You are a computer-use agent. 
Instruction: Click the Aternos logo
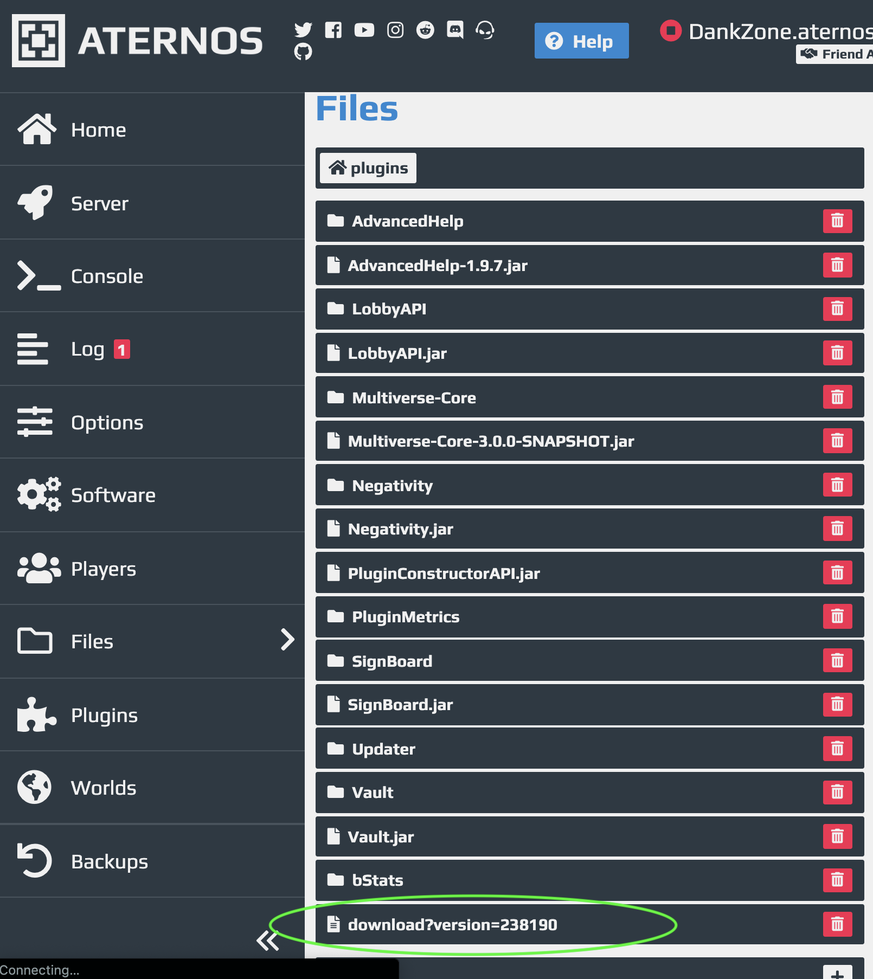click(138, 41)
